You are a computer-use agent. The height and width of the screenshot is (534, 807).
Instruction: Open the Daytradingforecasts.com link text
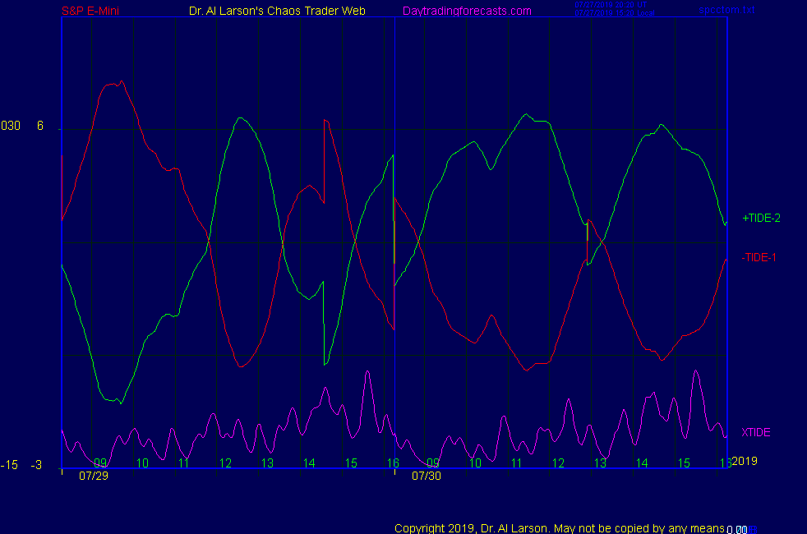click(467, 11)
